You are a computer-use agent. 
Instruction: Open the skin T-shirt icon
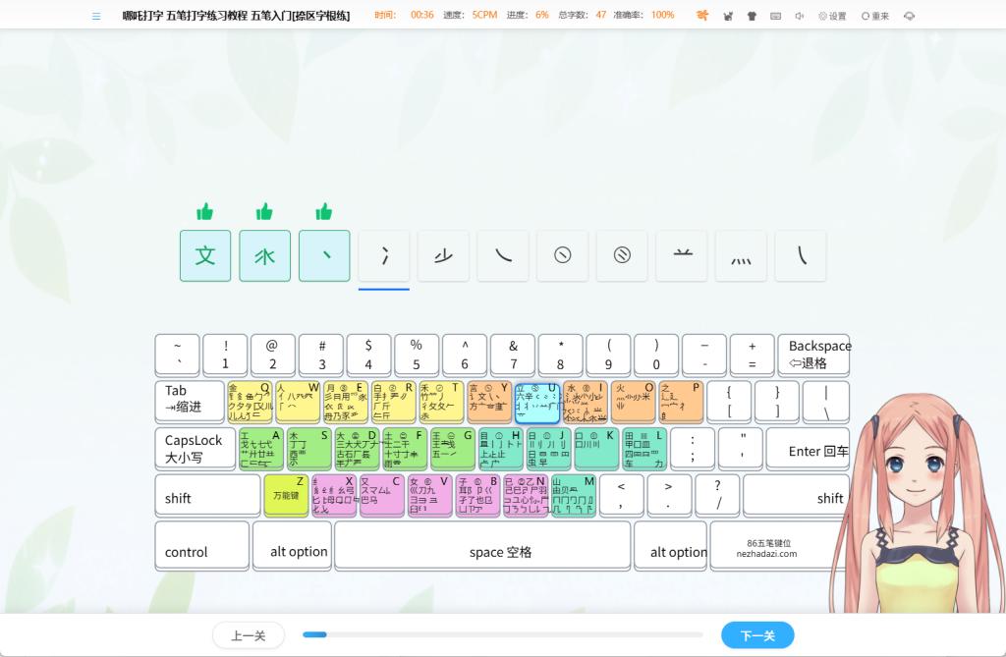752,16
